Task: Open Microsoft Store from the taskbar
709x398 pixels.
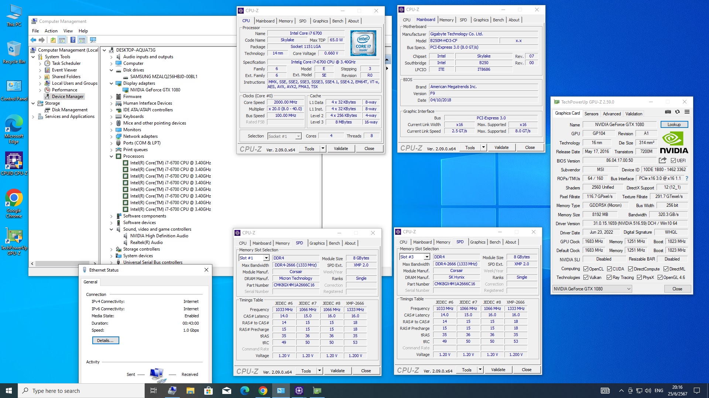Action: (208, 391)
